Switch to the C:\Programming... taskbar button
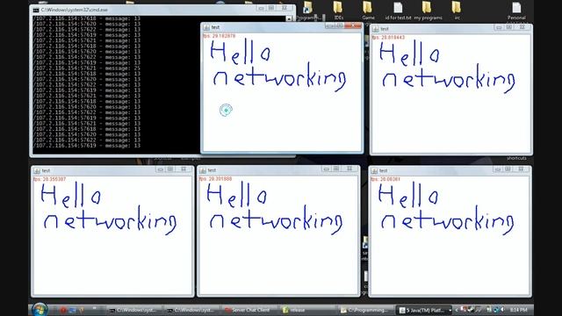The height and width of the screenshot is (316, 562). [365, 310]
